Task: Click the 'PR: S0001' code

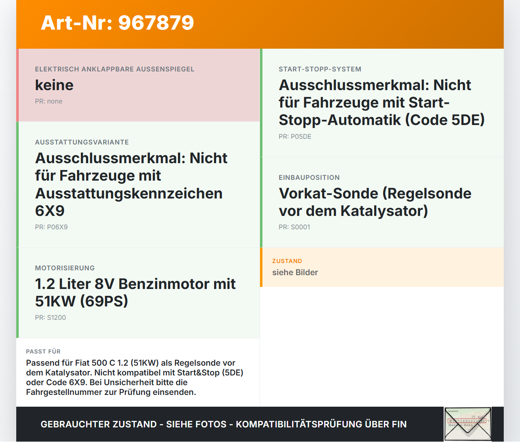Action: click(x=294, y=227)
